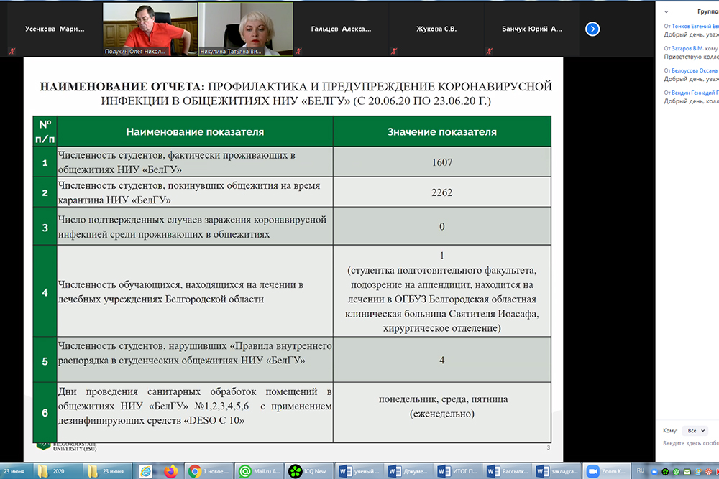Open the Zoom taskbar button
The width and height of the screenshot is (719, 479).
pyautogui.click(x=606, y=471)
